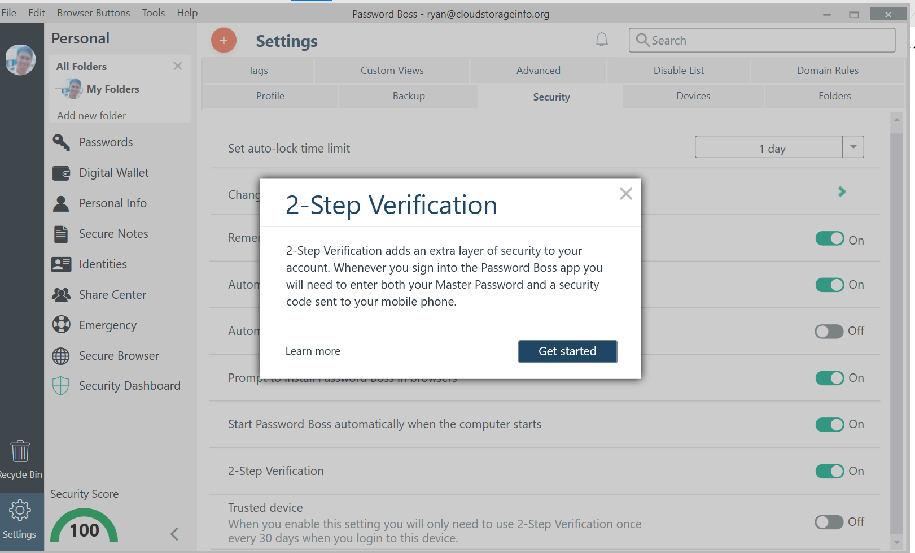The height and width of the screenshot is (553, 915).
Task: Click the Get started button
Action: point(567,351)
